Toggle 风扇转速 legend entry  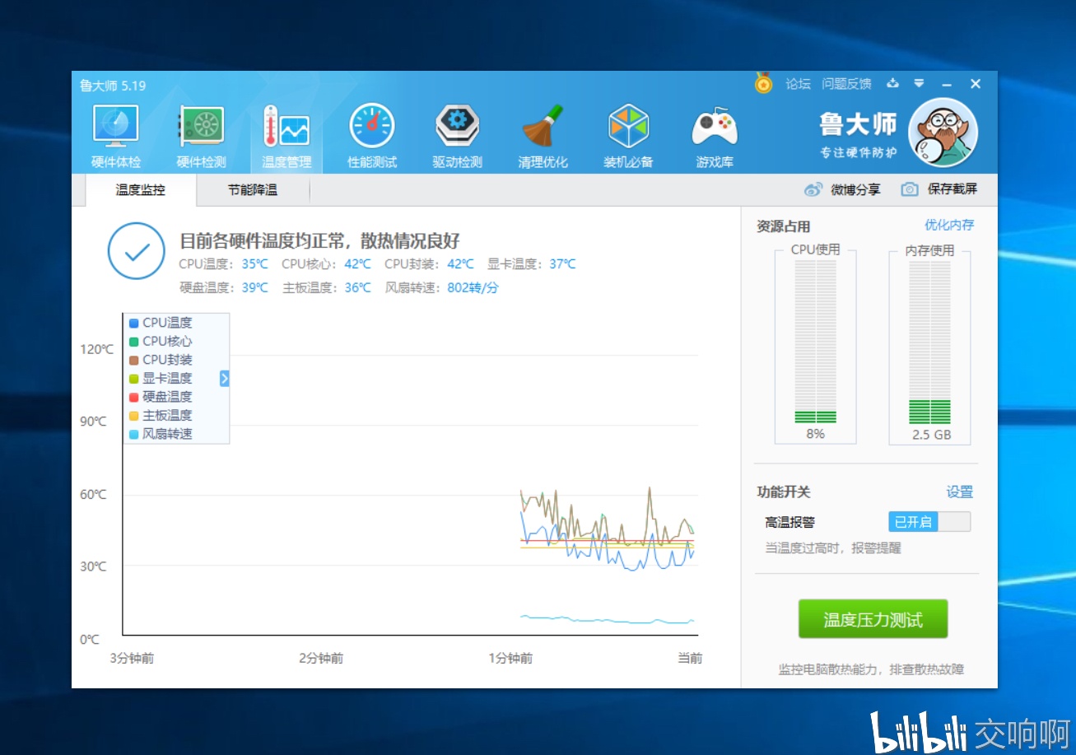pos(161,434)
